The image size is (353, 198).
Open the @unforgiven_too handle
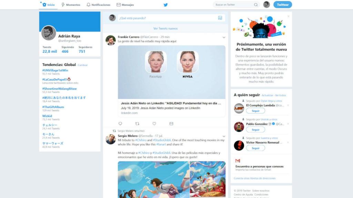point(70,41)
